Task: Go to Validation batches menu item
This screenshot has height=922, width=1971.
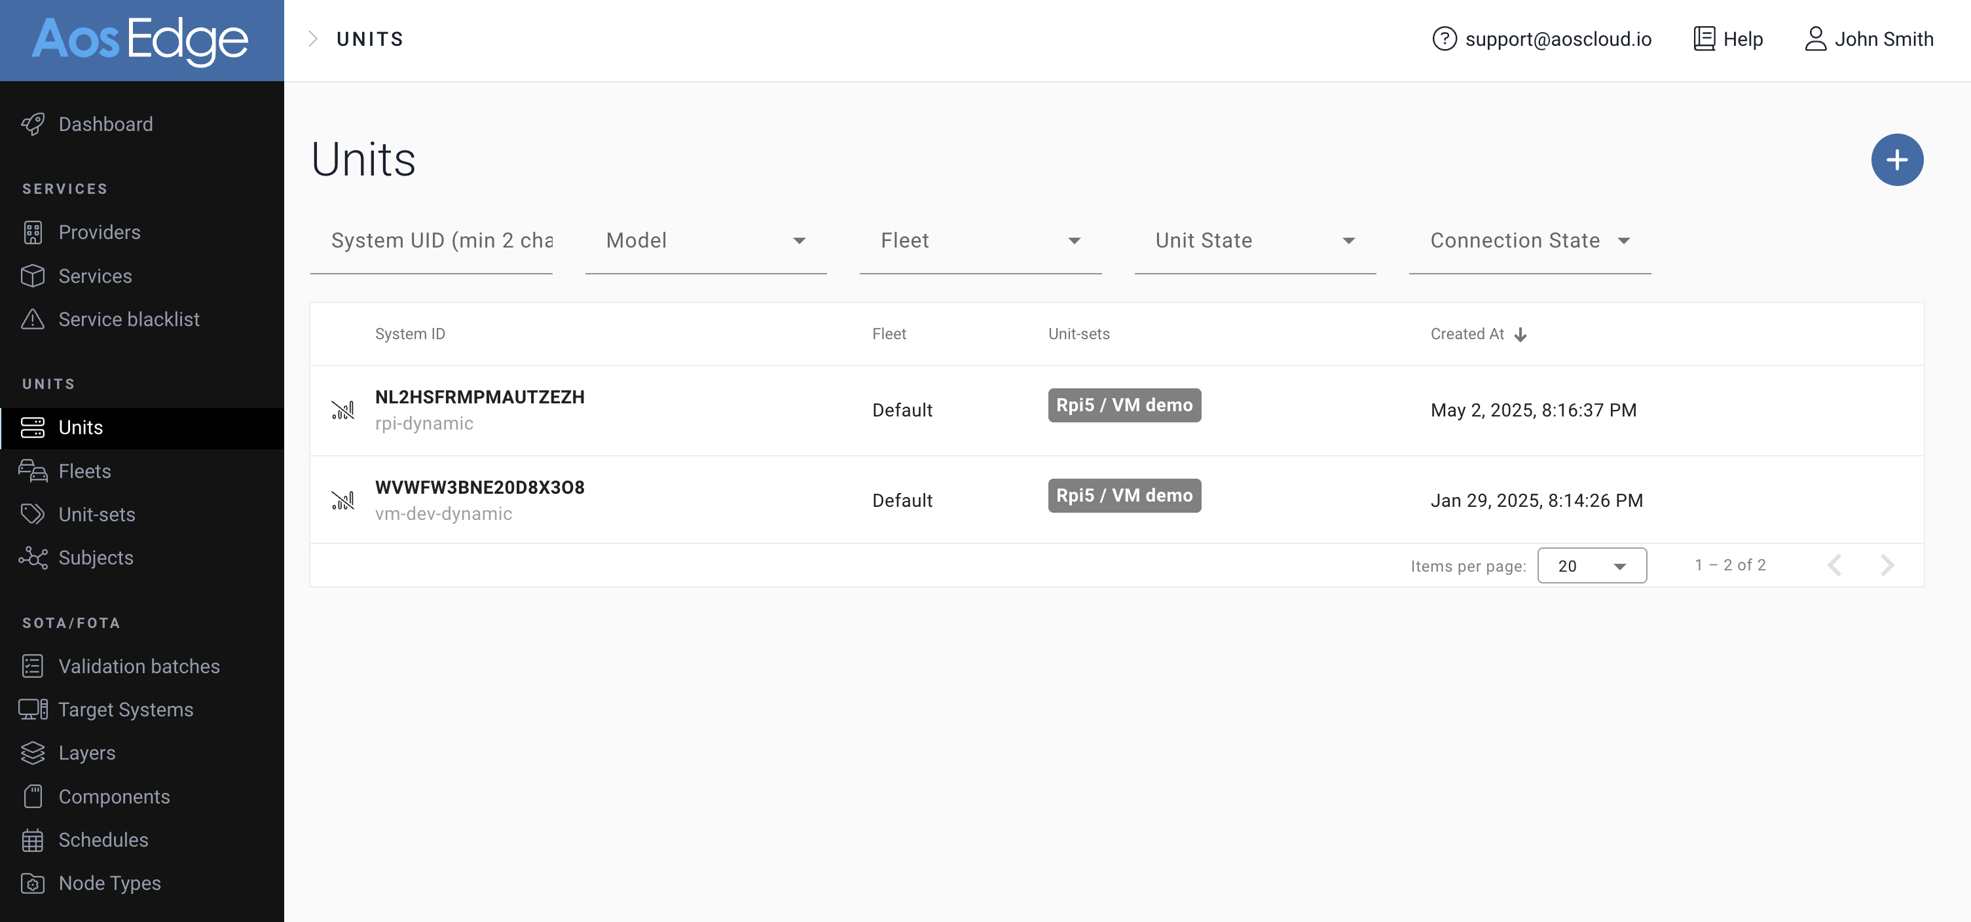Action: (138, 667)
